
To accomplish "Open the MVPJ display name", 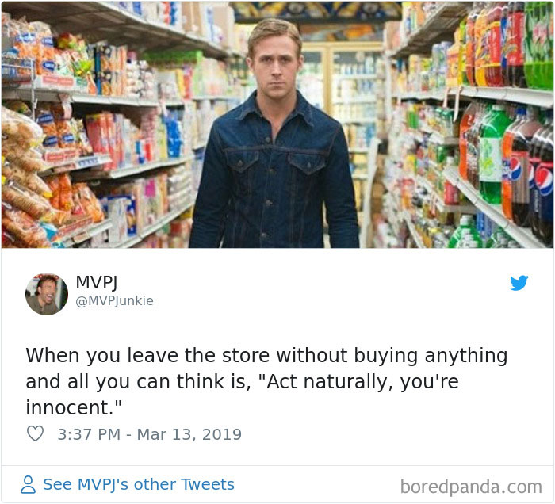I will (x=96, y=282).
